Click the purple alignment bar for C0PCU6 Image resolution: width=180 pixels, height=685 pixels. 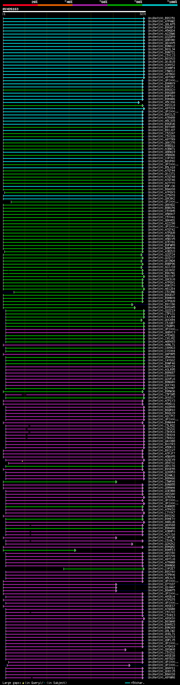coord(60,538)
